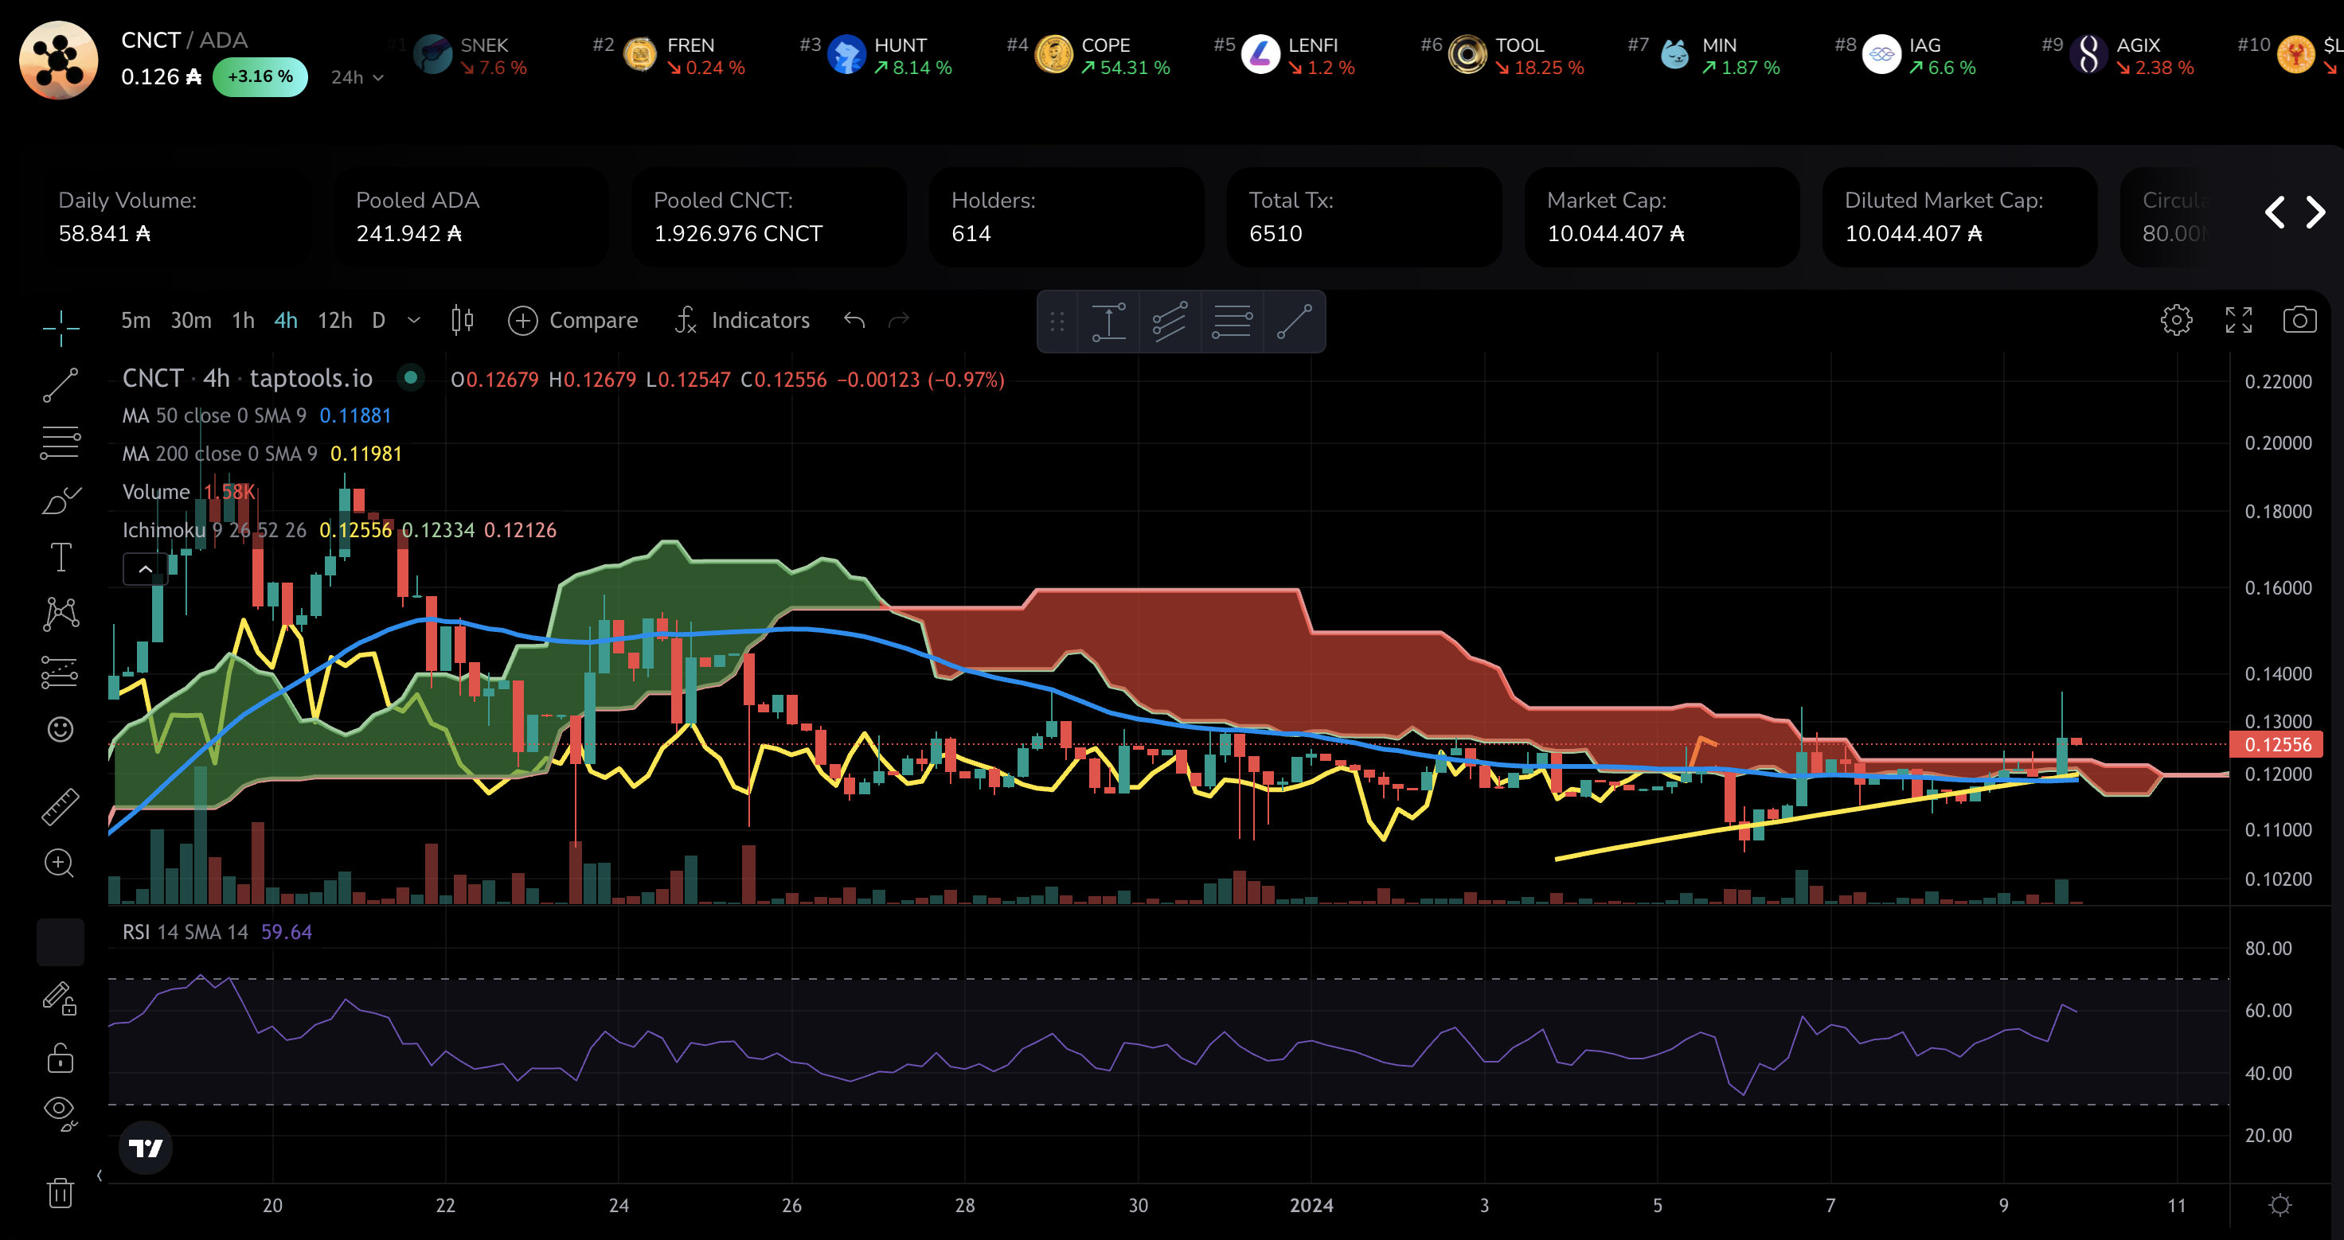
Task: Hide all drawings with the eye icon
Action: [61, 1113]
